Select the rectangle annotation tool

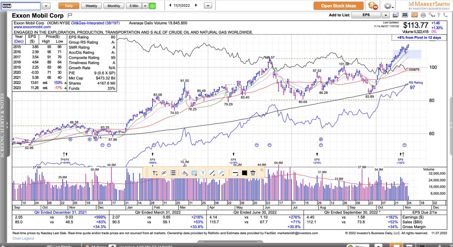tap(194, 173)
